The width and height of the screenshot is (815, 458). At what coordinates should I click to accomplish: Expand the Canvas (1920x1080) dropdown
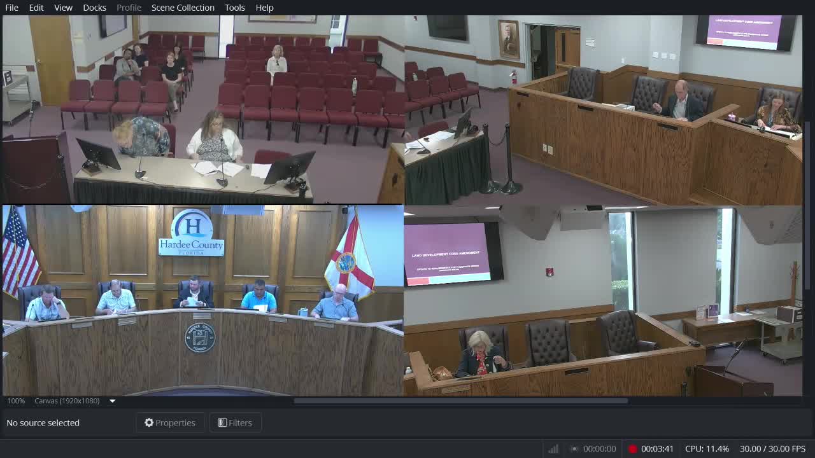pyautogui.click(x=112, y=401)
